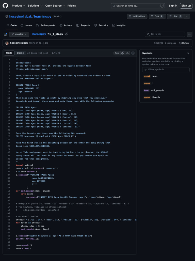Open the GitHub homepage via Octocat logo

pyautogui.click(x=5, y=6)
